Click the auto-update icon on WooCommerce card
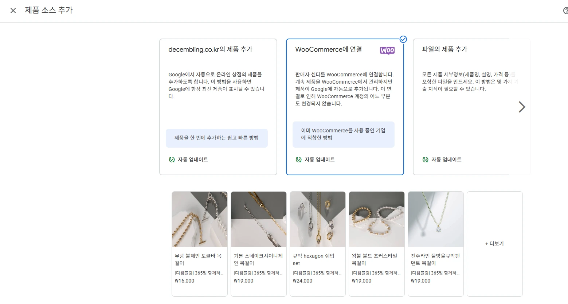 point(298,159)
